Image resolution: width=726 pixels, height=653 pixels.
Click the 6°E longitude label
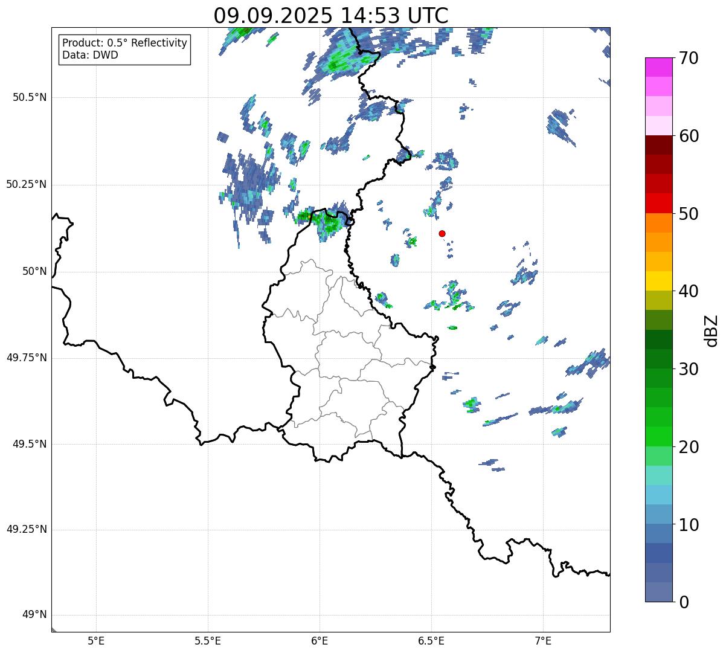tap(320, 640)
